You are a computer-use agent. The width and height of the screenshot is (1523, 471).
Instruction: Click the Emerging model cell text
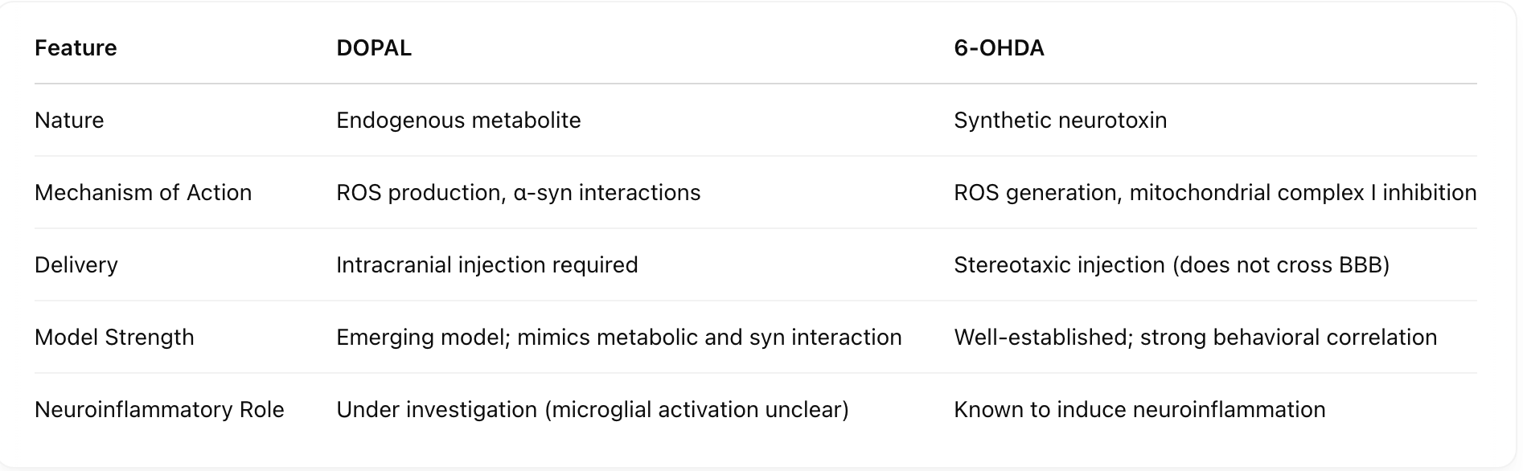(619, 338)
